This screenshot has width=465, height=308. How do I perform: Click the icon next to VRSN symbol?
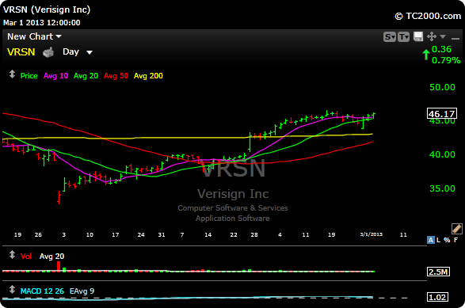tap(48, 52)
